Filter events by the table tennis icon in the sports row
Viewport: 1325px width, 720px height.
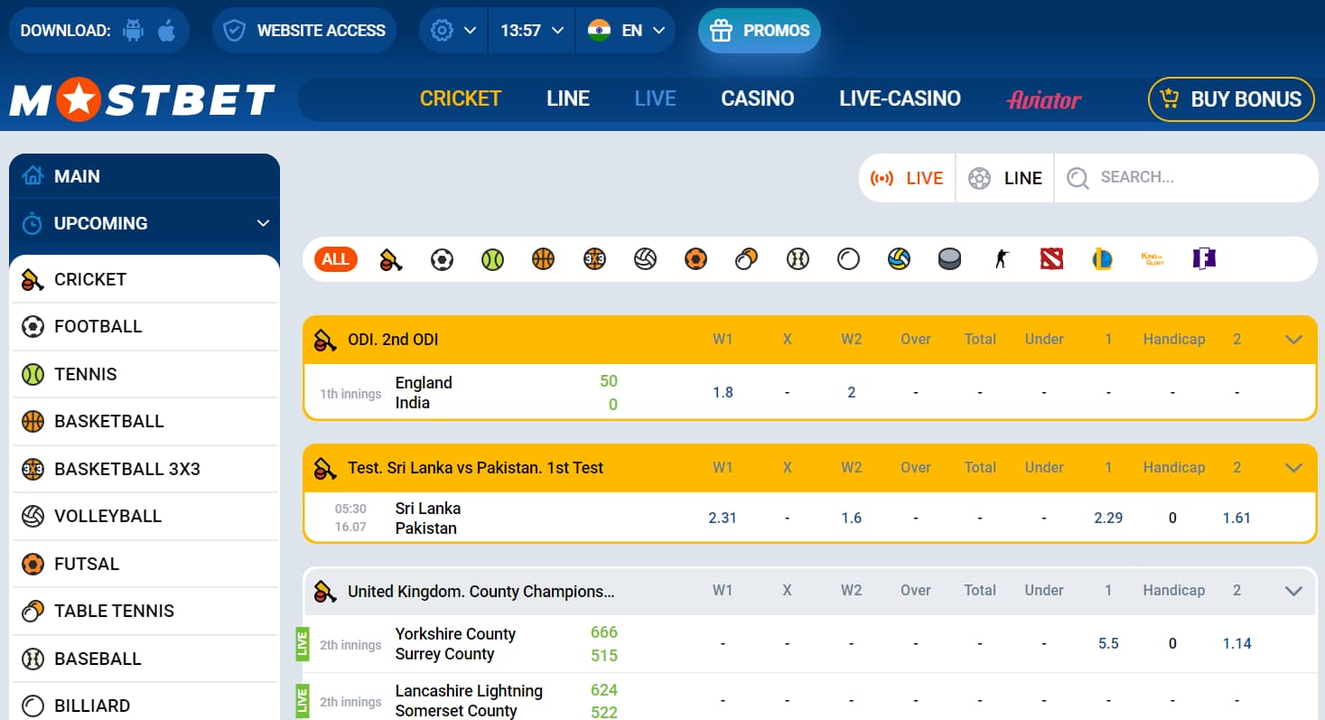(746, 260)
